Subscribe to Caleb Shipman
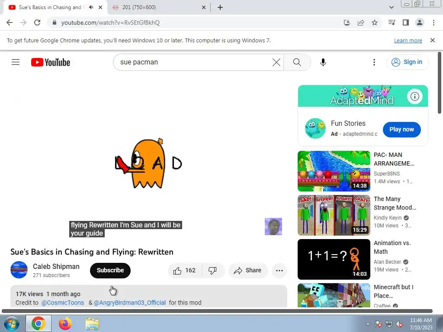Image resolution: width=443 pixels, height=332 pixels. [110, 271]
